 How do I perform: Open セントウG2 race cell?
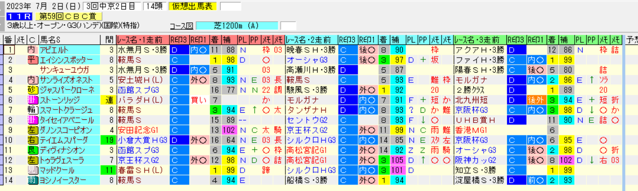pos(311,120)
